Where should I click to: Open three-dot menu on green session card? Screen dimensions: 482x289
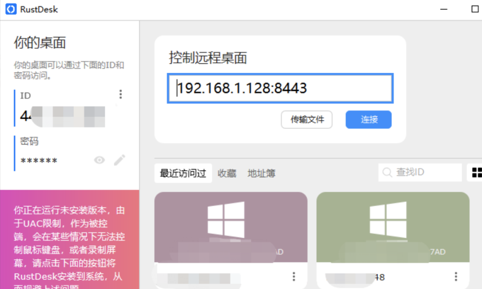click(x=456, y=276)
